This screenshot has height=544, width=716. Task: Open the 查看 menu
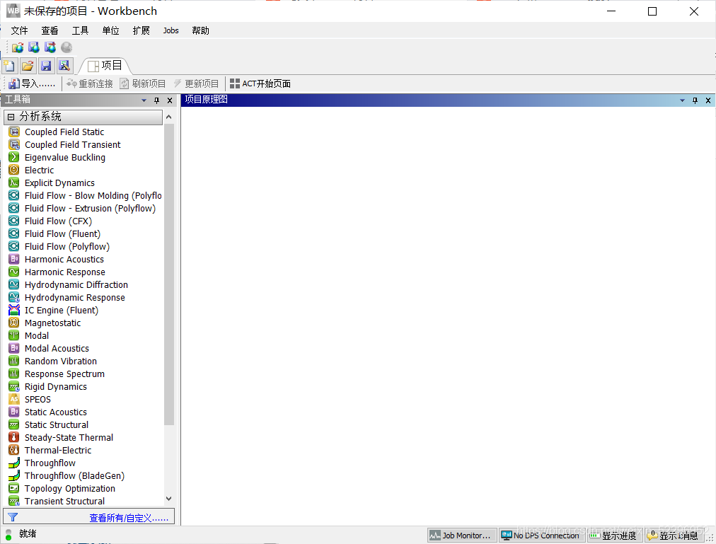point(50,30)
